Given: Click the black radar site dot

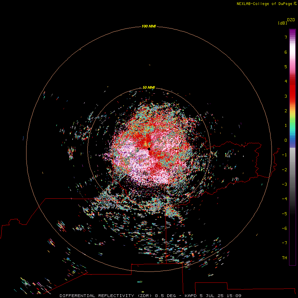Looking at the screenshot, I should 149,149.
